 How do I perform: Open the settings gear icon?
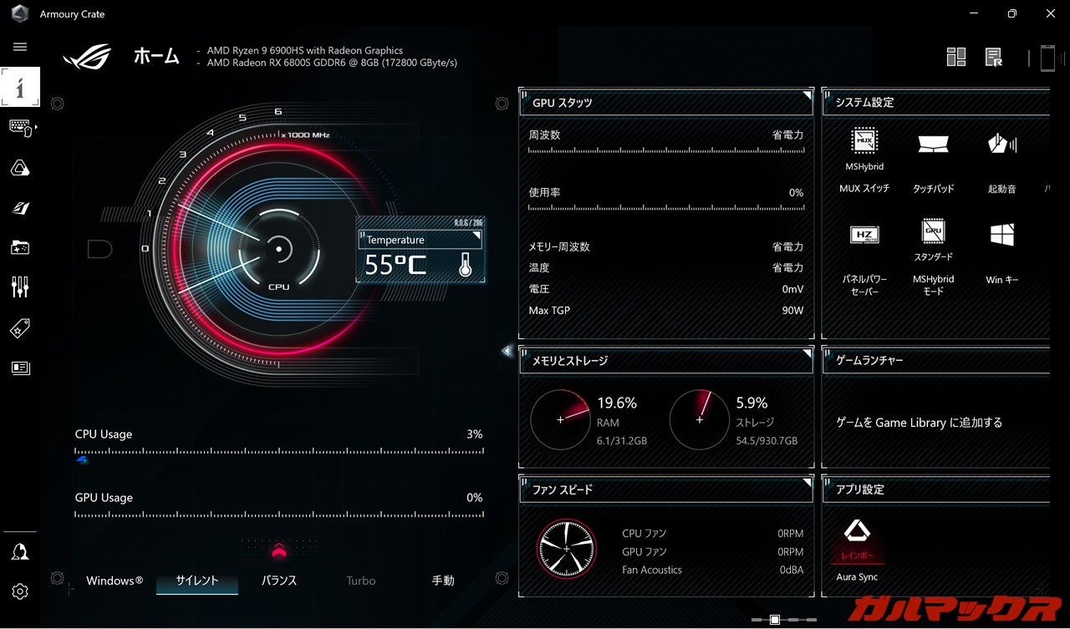[x=20, y=591]
